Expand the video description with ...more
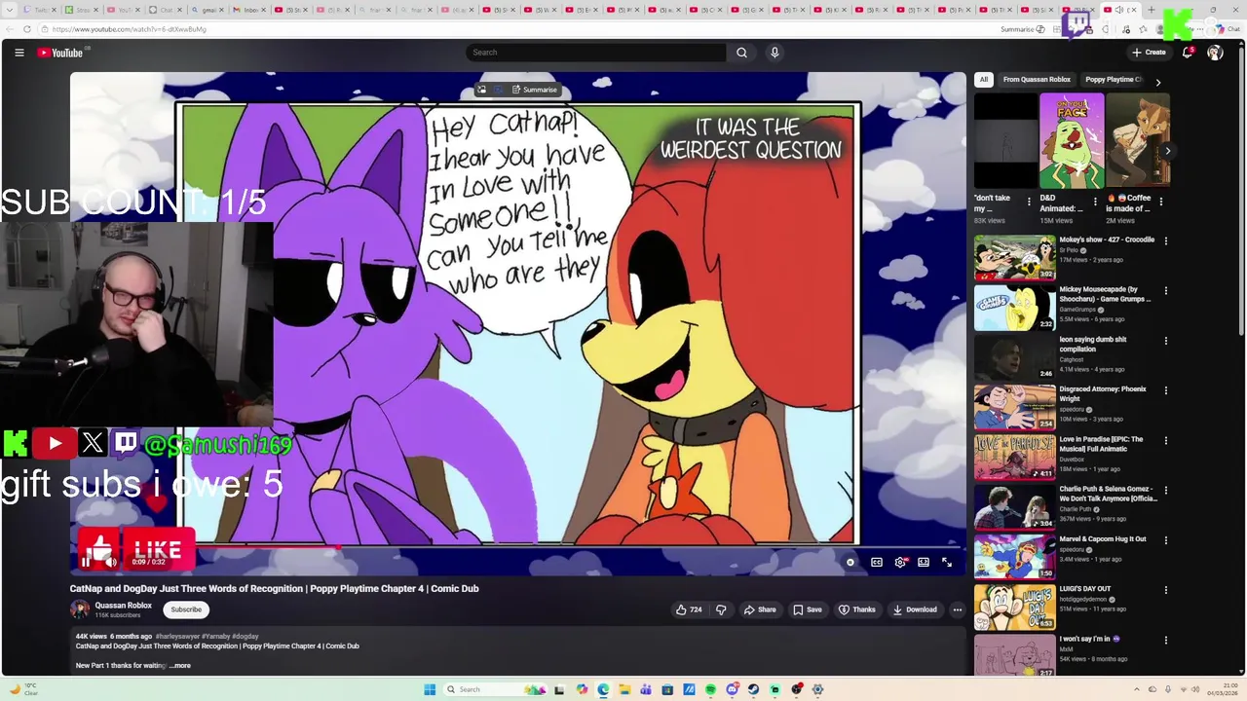1247x701 pixels. 180,666
